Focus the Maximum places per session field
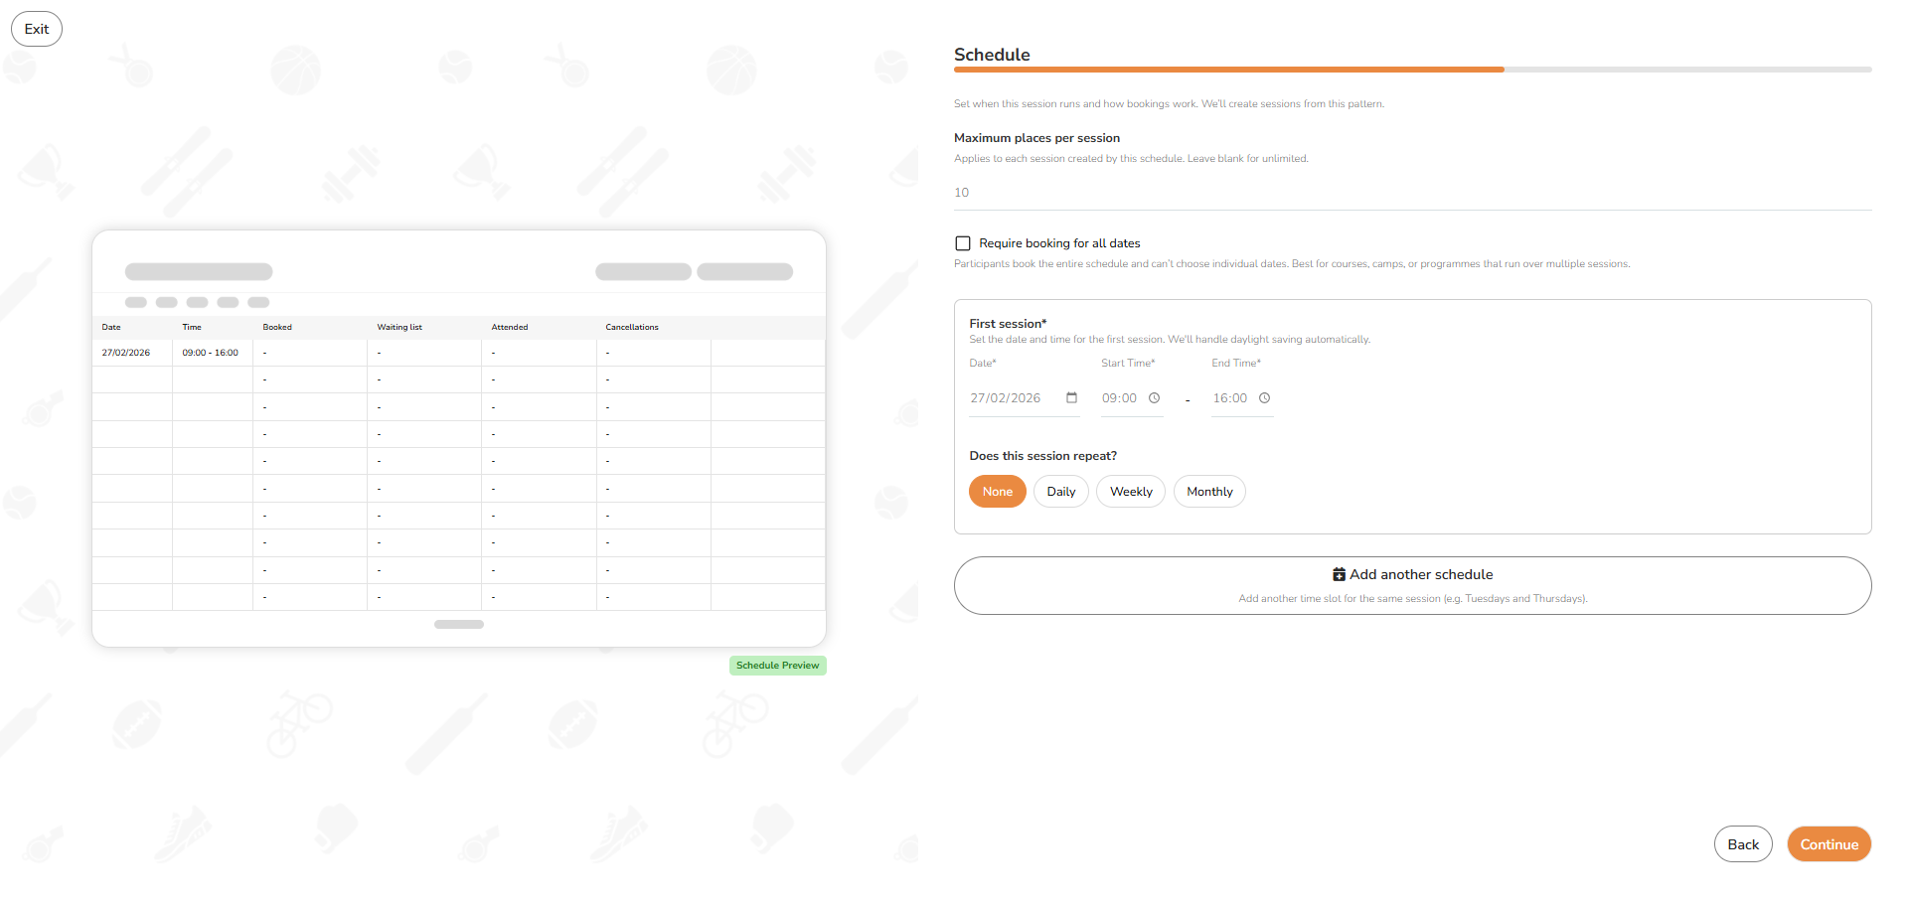1908x905 pixels. 1412,193
